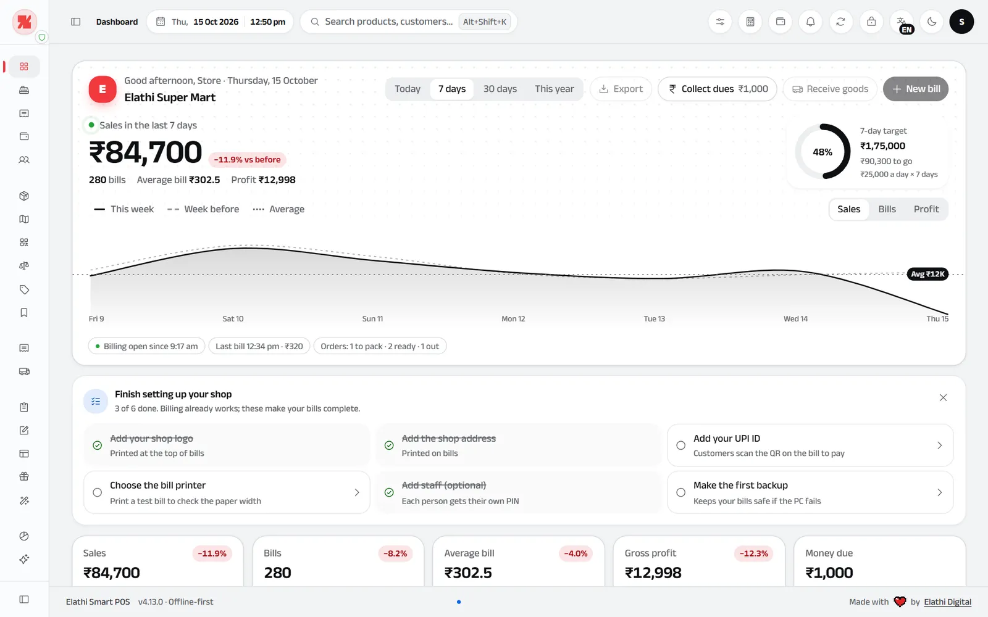Toggle sidebar with top bar panel icon
The width and height of the screenshot is (988, 617).
76,22
